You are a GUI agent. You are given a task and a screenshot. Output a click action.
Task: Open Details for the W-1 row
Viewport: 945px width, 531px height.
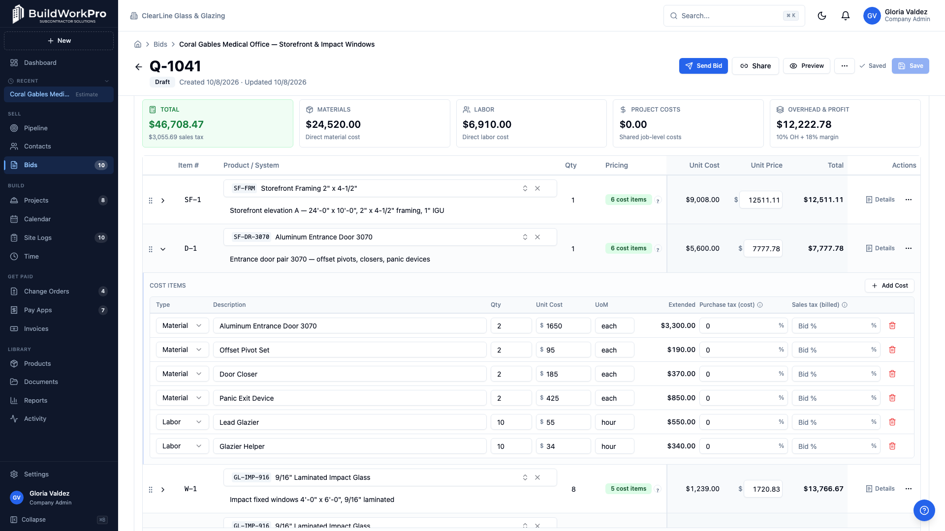pyautogui.click(x=880, y=489)
